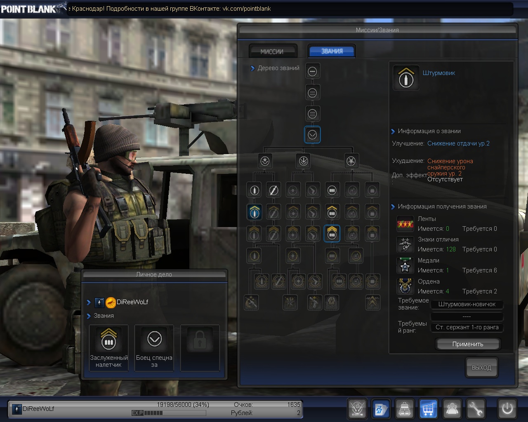Click the Штурмовик-новичок required rank field
The width and height of the screenshot is (528, 422).
(467, 305)
